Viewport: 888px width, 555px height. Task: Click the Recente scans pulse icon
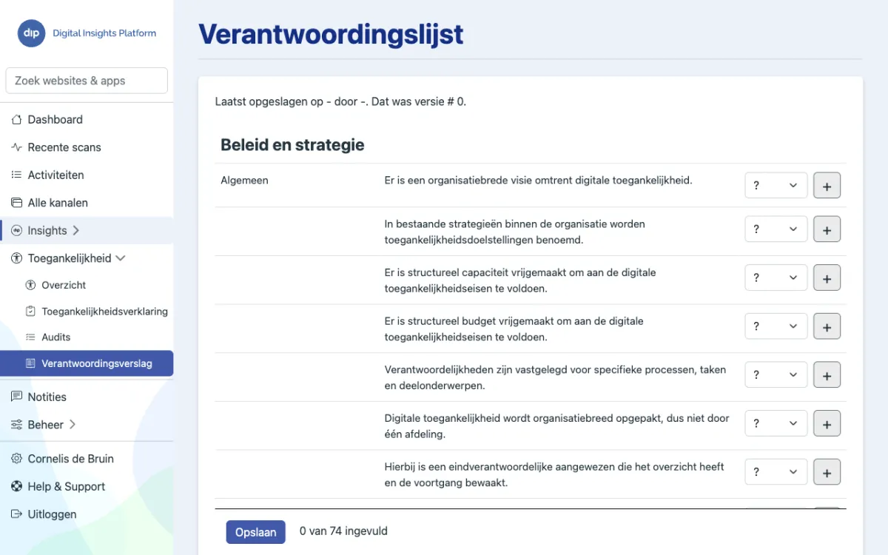coord(16,147)
